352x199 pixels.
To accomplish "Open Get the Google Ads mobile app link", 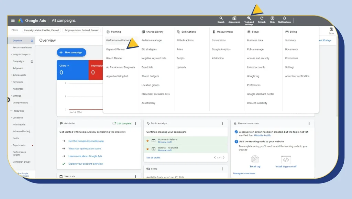I will [86, 141].
